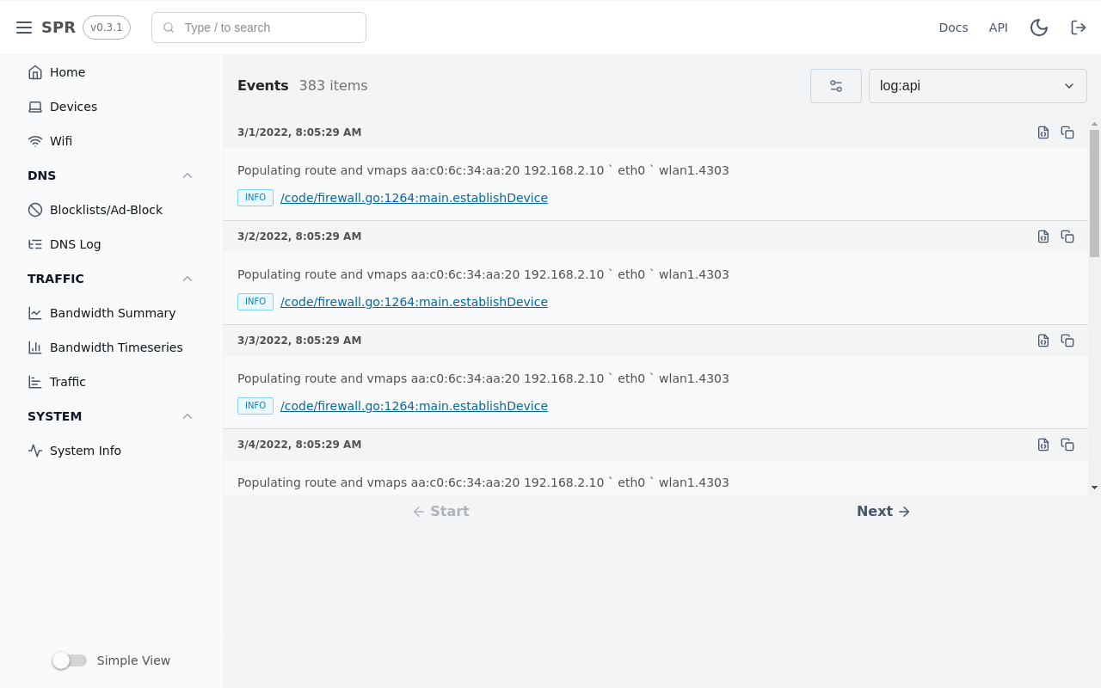This screenshot has height=688, width=1101.
Task: Collapse the SYSTEM section
Action: [188, 416]
